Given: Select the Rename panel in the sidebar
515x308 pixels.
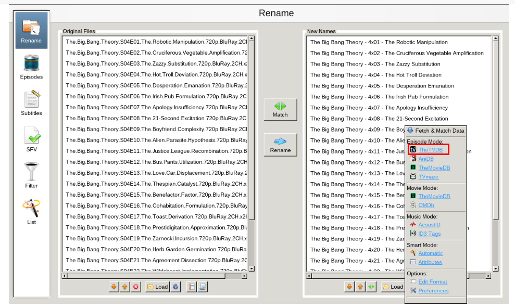Looking at the screenshot, I should pyautogui.click(x=31, y=30).
